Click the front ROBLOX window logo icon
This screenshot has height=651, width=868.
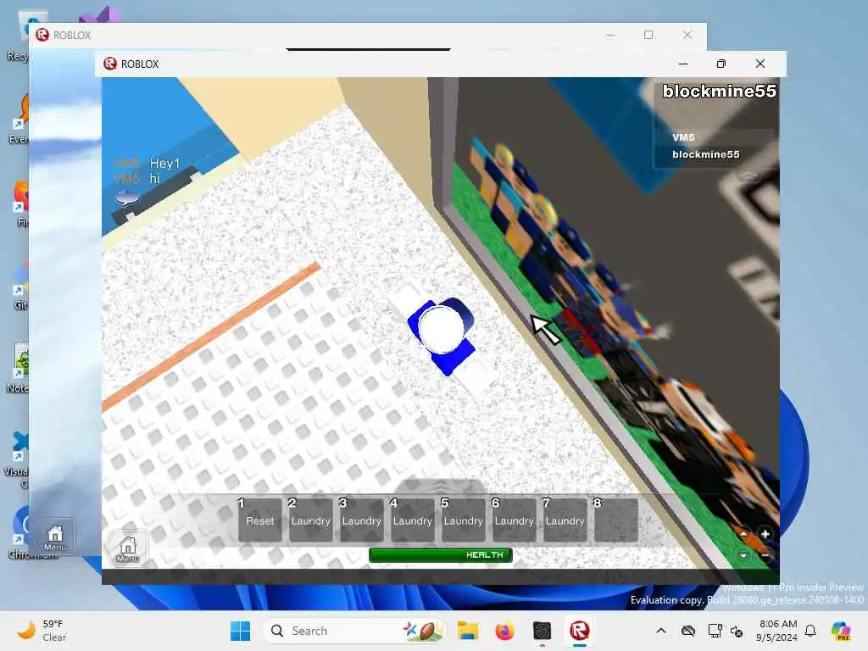coord(110,64)
